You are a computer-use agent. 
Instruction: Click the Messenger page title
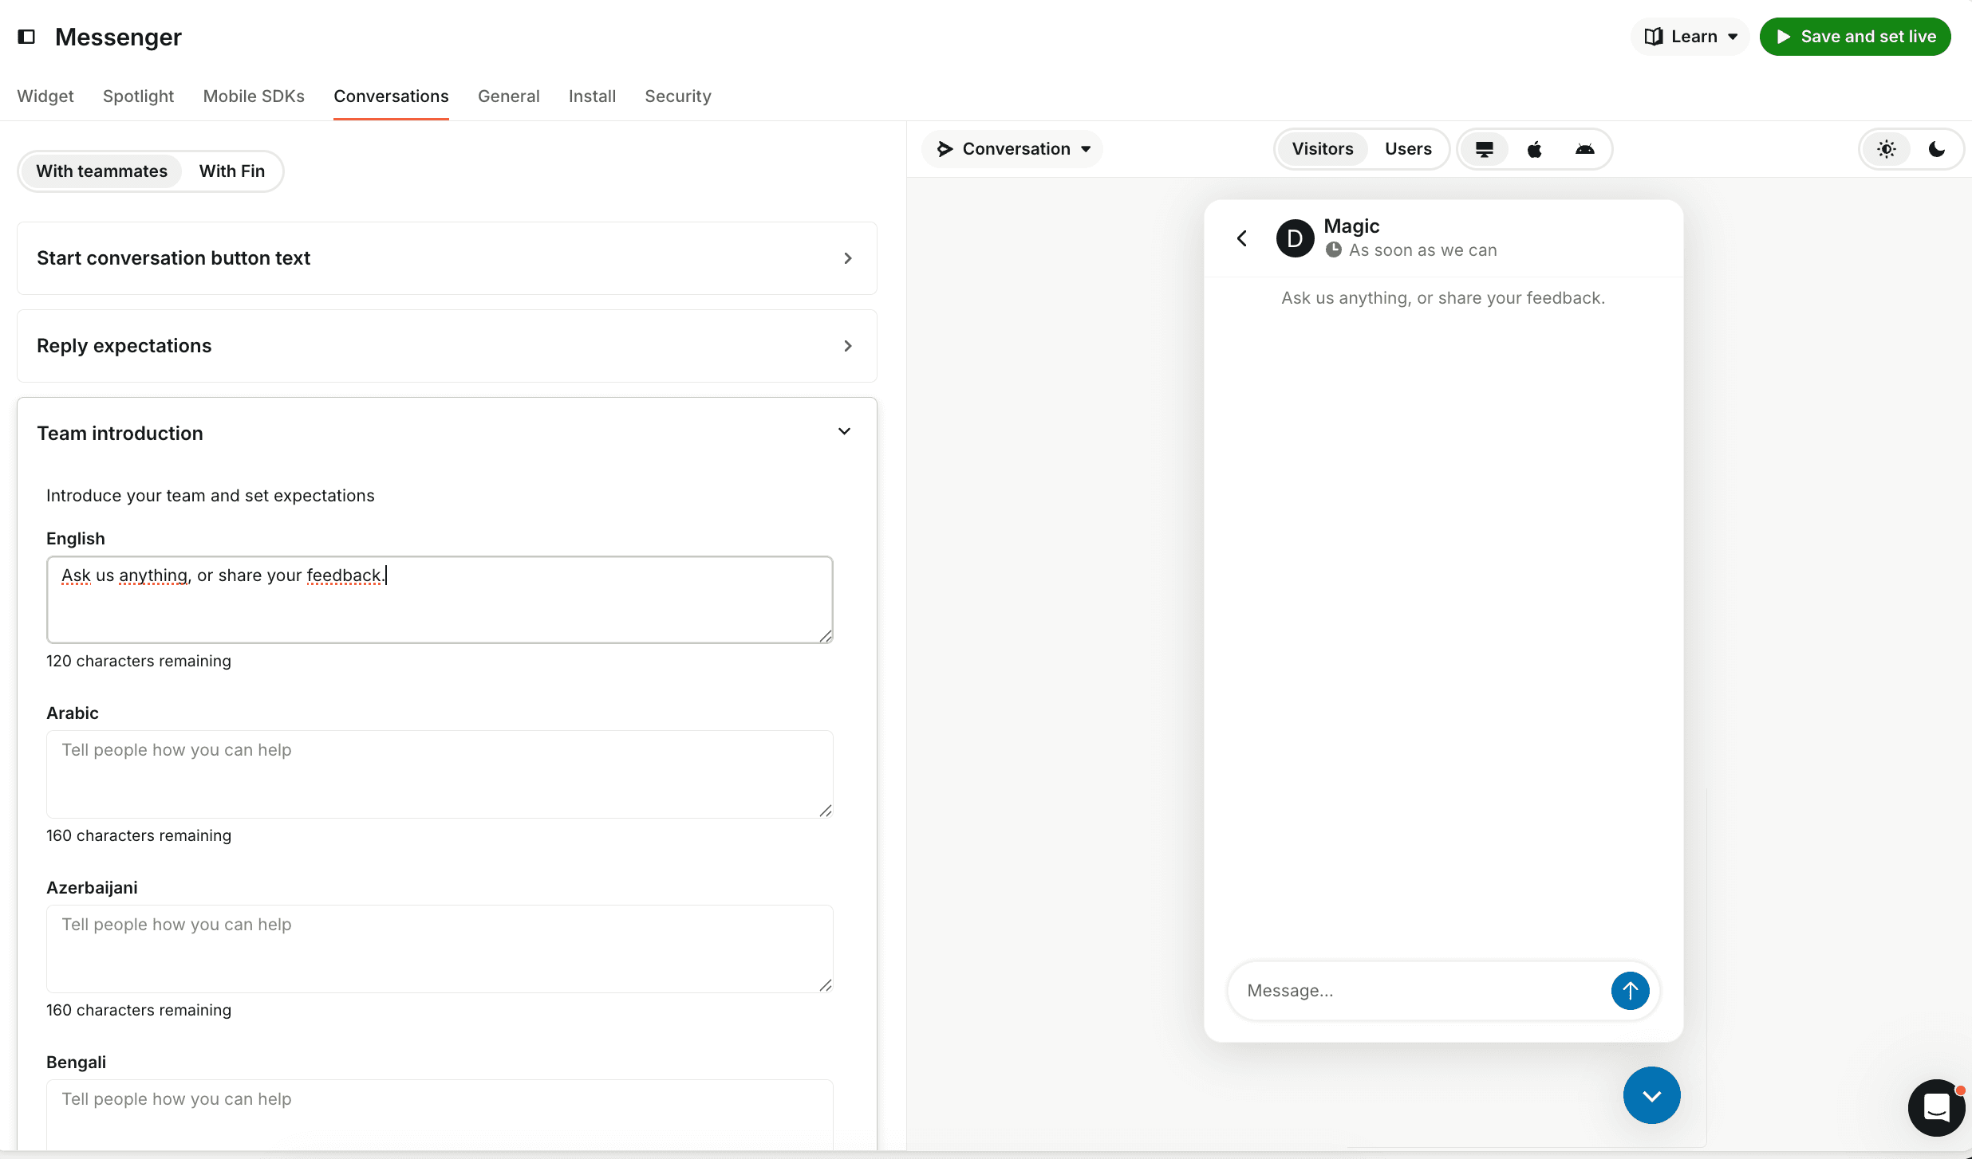tap(118, 37)
